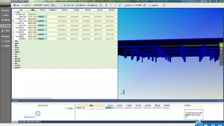Open the region dropdown in the toolbar
The image size is (224, 126).
click(57, 5)
